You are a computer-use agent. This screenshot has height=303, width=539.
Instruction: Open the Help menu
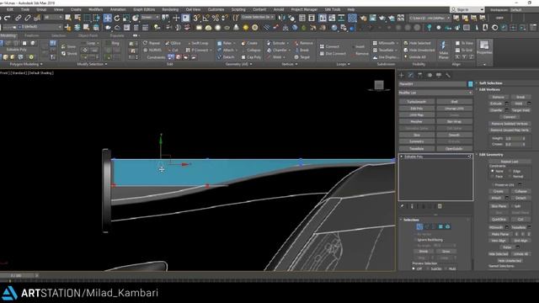click(x=351, y=9)
